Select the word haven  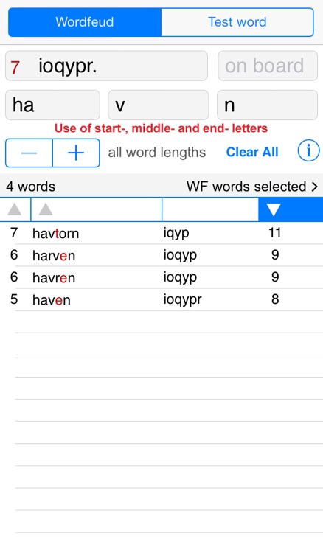pos(52,300)
